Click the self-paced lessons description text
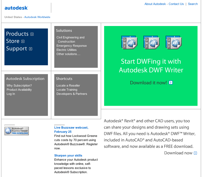 pos(76,166)
